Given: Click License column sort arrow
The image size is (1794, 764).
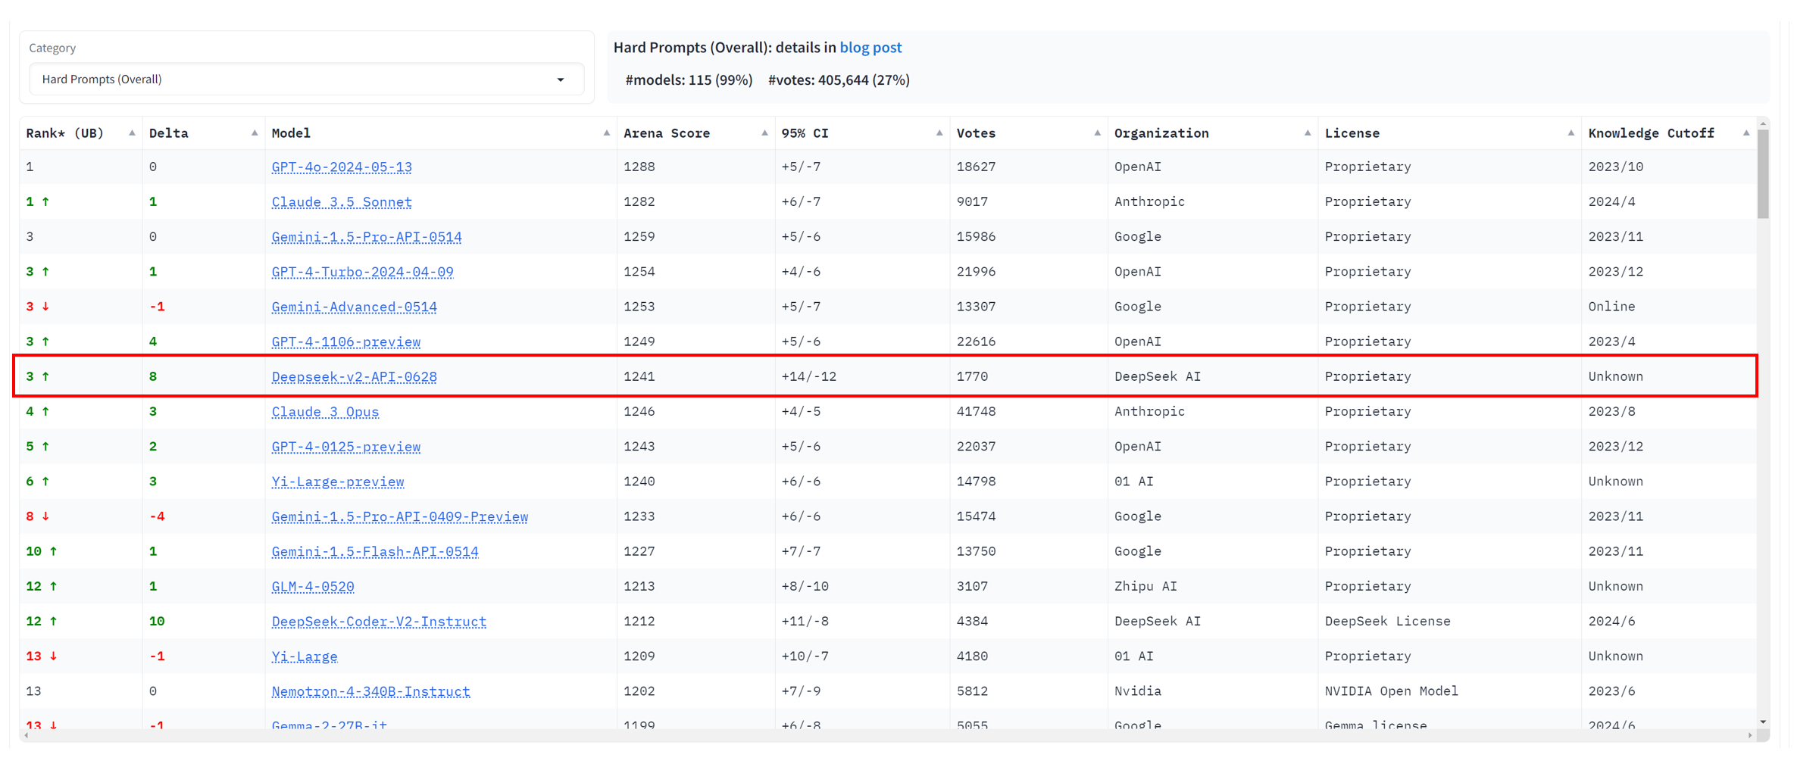Looking at the screenshot, I should click(x=1571, y=133).
